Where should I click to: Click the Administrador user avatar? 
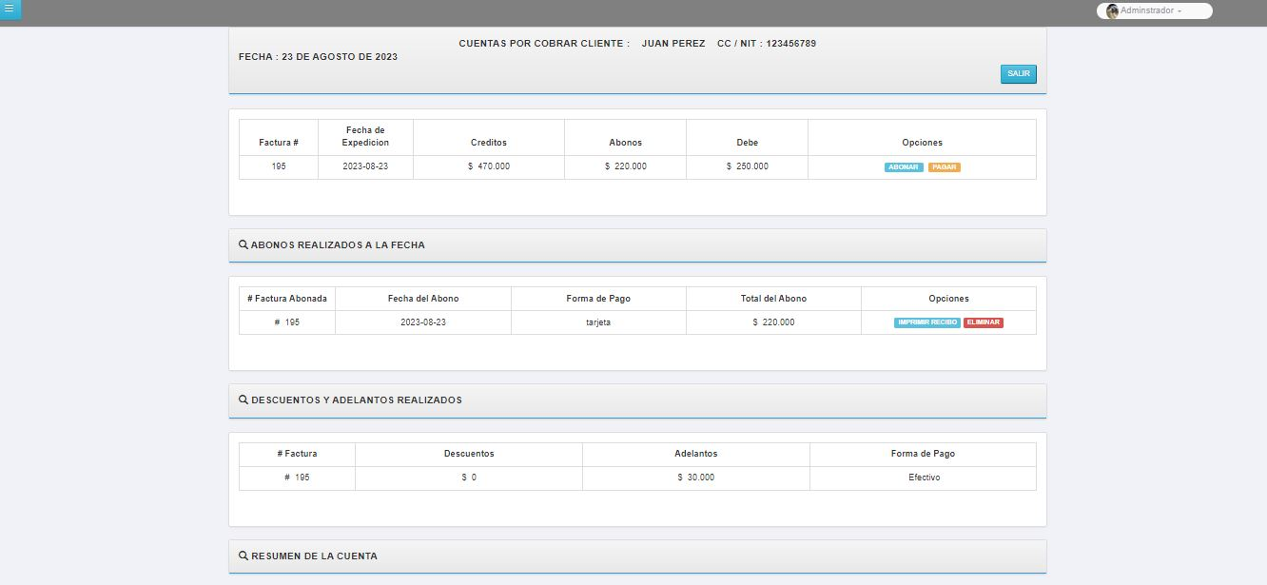click(1112, 11)
